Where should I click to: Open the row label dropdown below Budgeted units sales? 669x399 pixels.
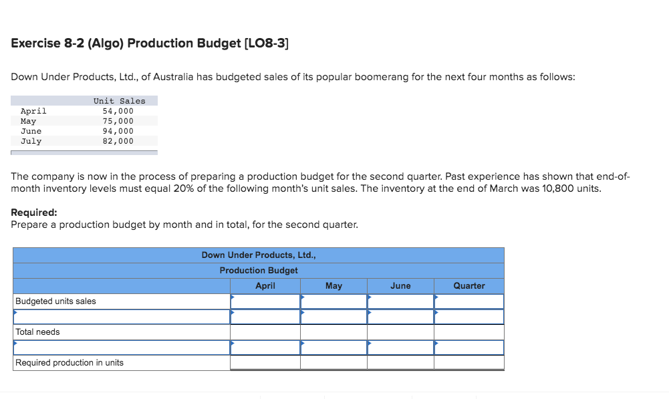coord(120,316)
